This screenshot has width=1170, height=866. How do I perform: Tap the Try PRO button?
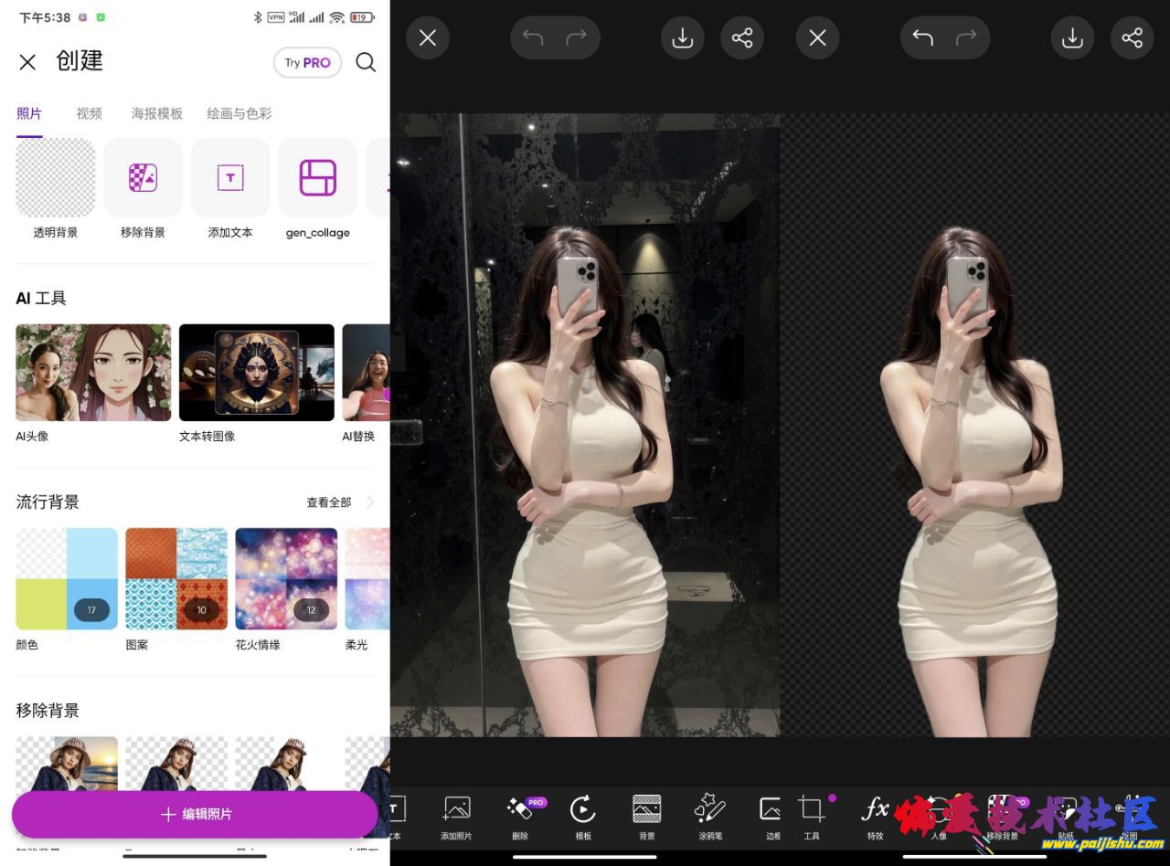(307, 62)
